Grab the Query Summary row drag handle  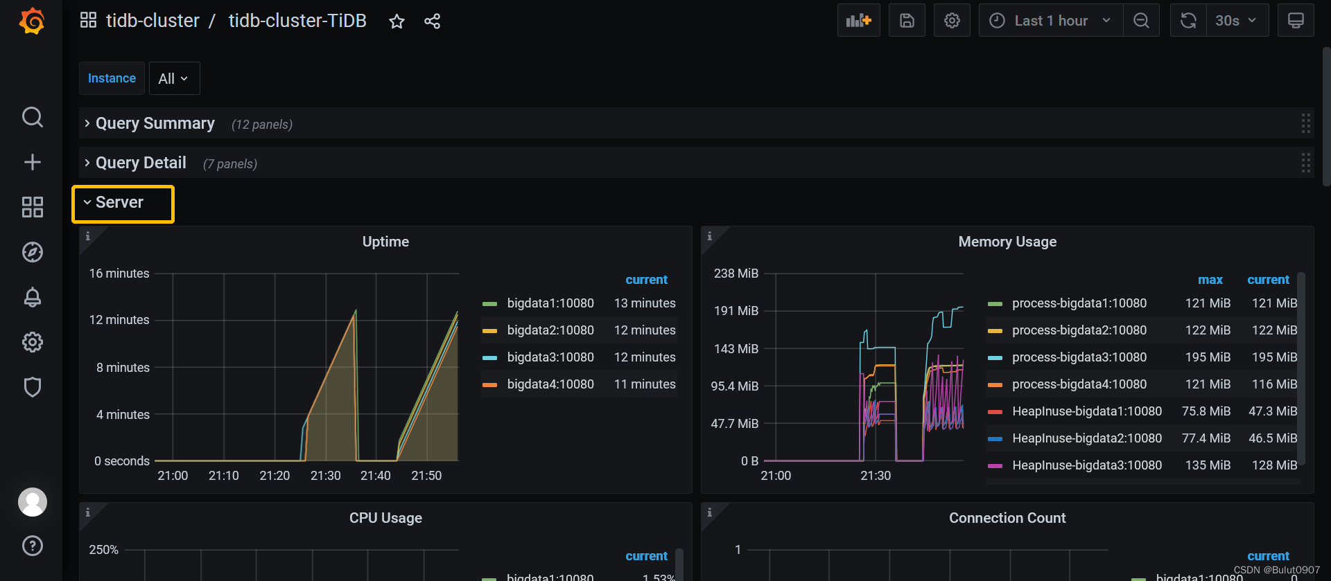click(1305, 123)
